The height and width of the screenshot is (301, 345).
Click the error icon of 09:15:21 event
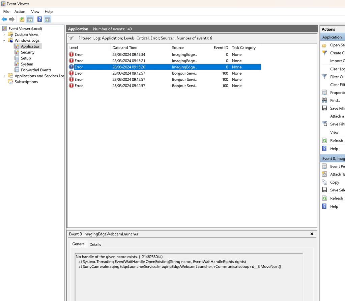tap(71, 61)
